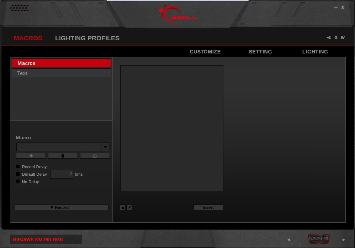Go to next device arrow
This screenshot has height=248, width=355.
[344, 239]
